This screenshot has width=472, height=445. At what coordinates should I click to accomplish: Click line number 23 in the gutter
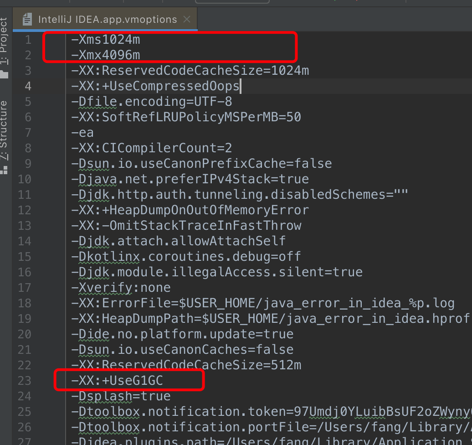click(x=25, y=380)
